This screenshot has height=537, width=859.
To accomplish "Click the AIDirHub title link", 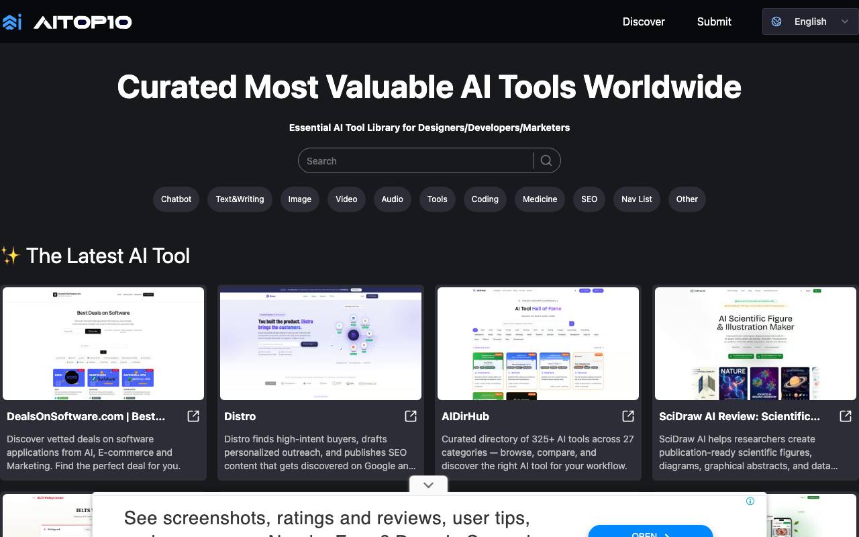I will 465,416.
